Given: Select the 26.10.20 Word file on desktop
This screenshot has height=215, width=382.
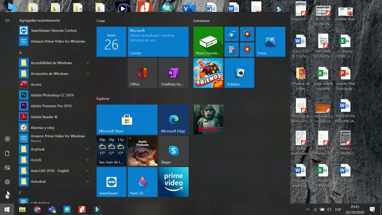Looking at the screenshot, I should (345, 173).
